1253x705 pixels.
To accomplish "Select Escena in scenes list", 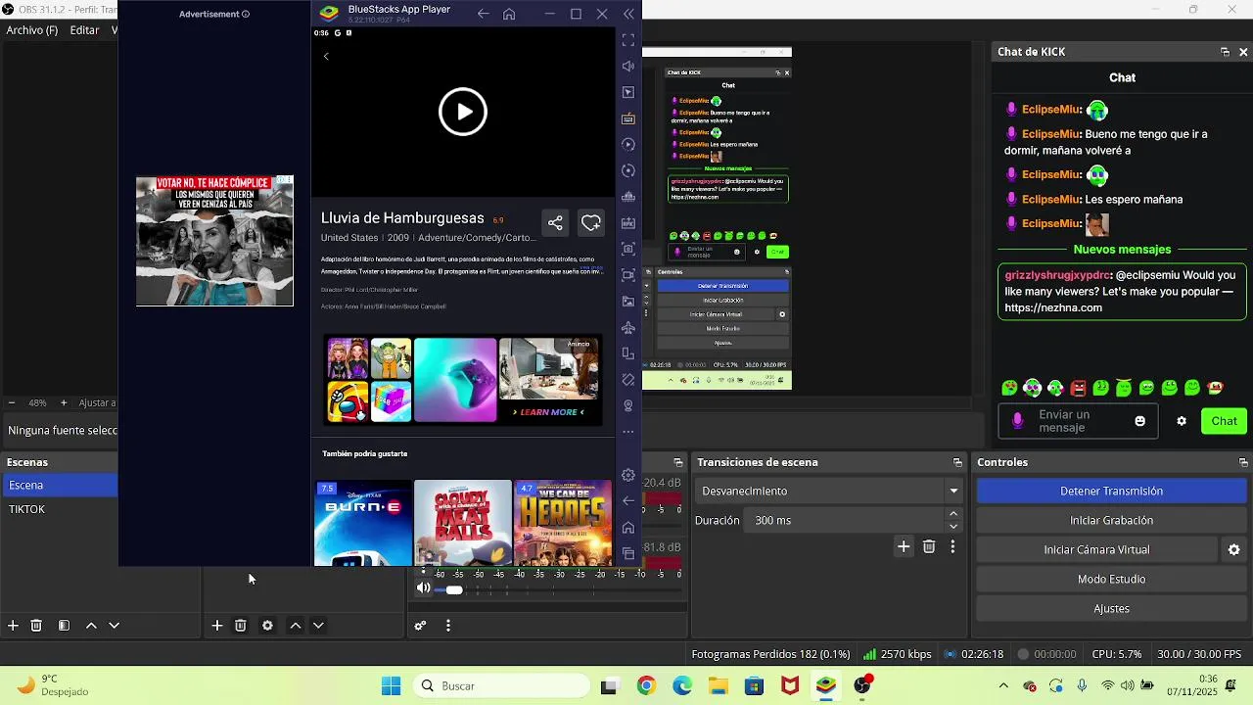I will pyautogui.click(x=59, y=486).
